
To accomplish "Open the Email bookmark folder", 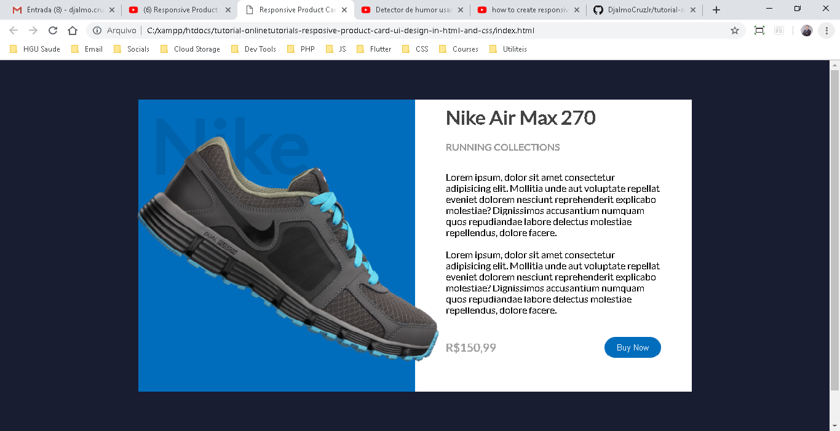I will pos(87,49).
